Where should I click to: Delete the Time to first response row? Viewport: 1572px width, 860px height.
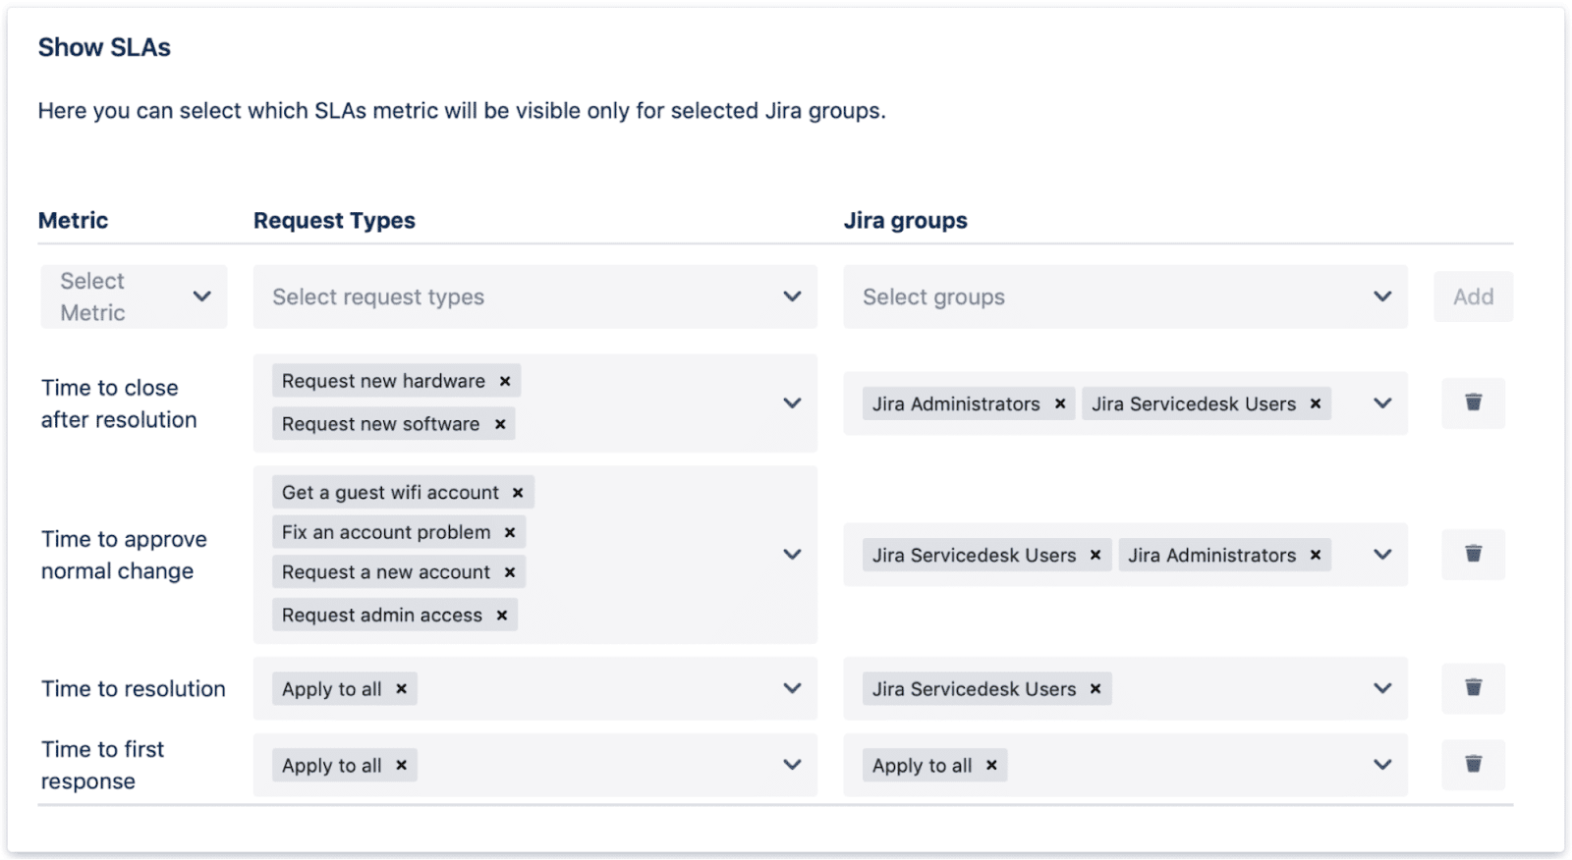click(1473, 764)
